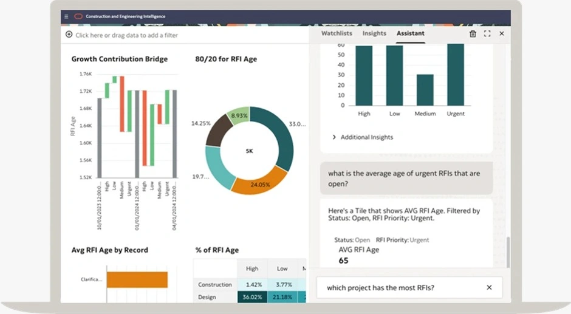Image resolution: width=571 pixels, height=314 pixels.
Task: Click the plus icon to add a filter
Action: coord(69,35)
